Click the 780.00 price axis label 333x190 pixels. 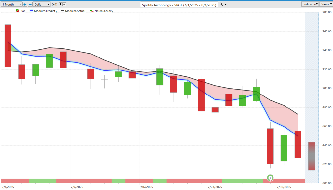pyautogui.click(x=327, y=12)
